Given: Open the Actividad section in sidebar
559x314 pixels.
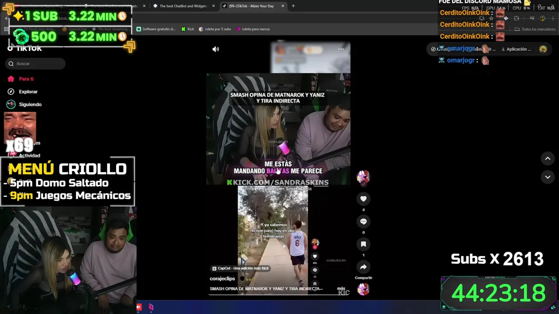Looking at the screenshot, I should pos(25,155).
